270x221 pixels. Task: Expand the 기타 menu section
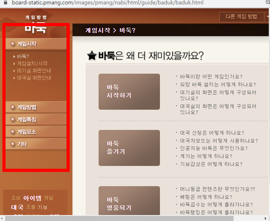coord(36,144)
